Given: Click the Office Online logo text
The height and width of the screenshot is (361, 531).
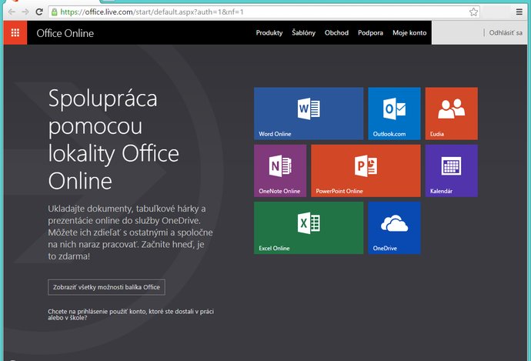Looking at the screenshot, I should click(x=65, y=33).
